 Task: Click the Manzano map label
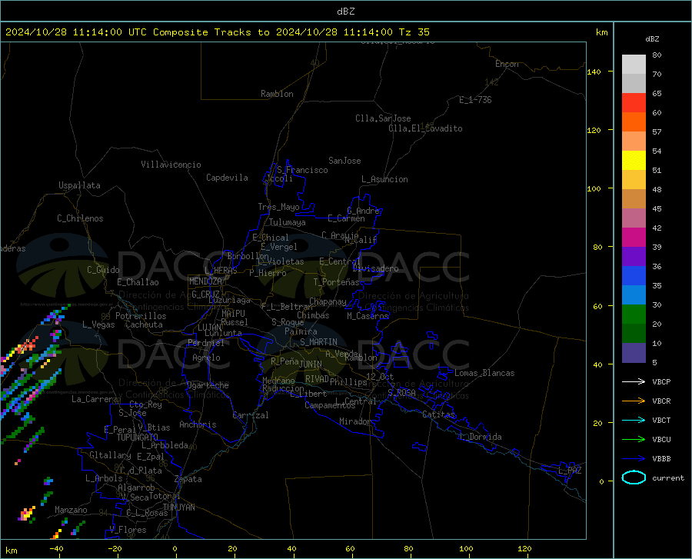pos(71,510)
